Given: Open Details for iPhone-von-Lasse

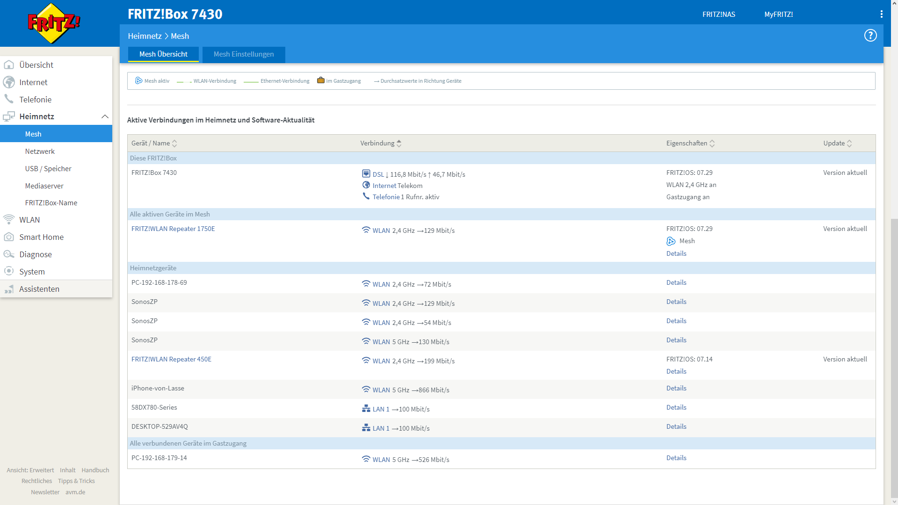Looking at the screenshot, I should click(676, 388).
